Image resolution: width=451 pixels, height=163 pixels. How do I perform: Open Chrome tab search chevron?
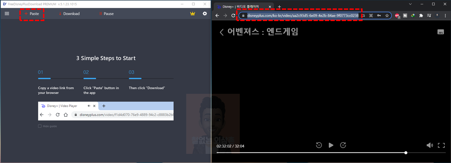[x=410, y=4]
